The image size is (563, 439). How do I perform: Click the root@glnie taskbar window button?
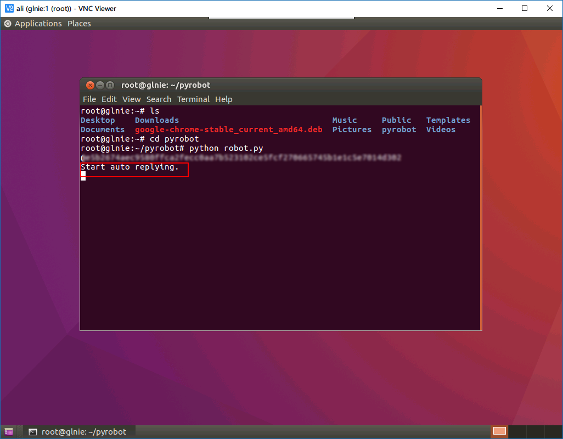[78, 432]
